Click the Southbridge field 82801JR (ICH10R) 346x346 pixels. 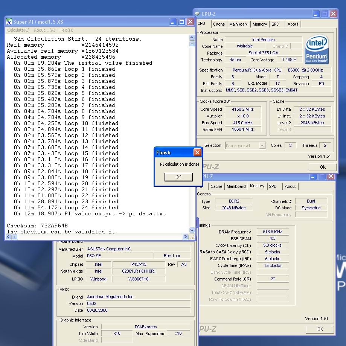pyautogui.click(x=139, y=271)
